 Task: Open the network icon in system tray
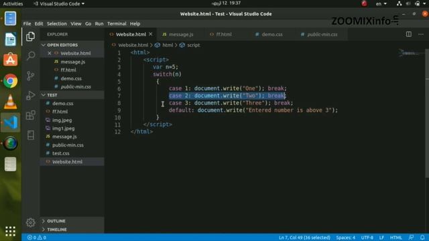coord(400,3)
